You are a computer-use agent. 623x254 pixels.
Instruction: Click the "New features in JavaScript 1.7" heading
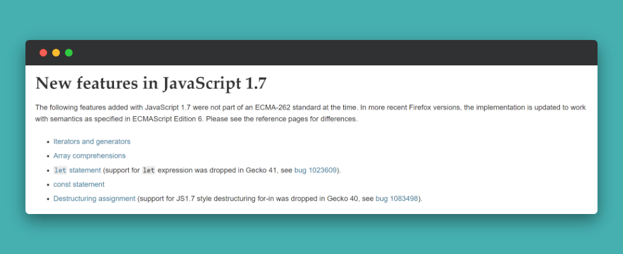(x=151, y=83)
